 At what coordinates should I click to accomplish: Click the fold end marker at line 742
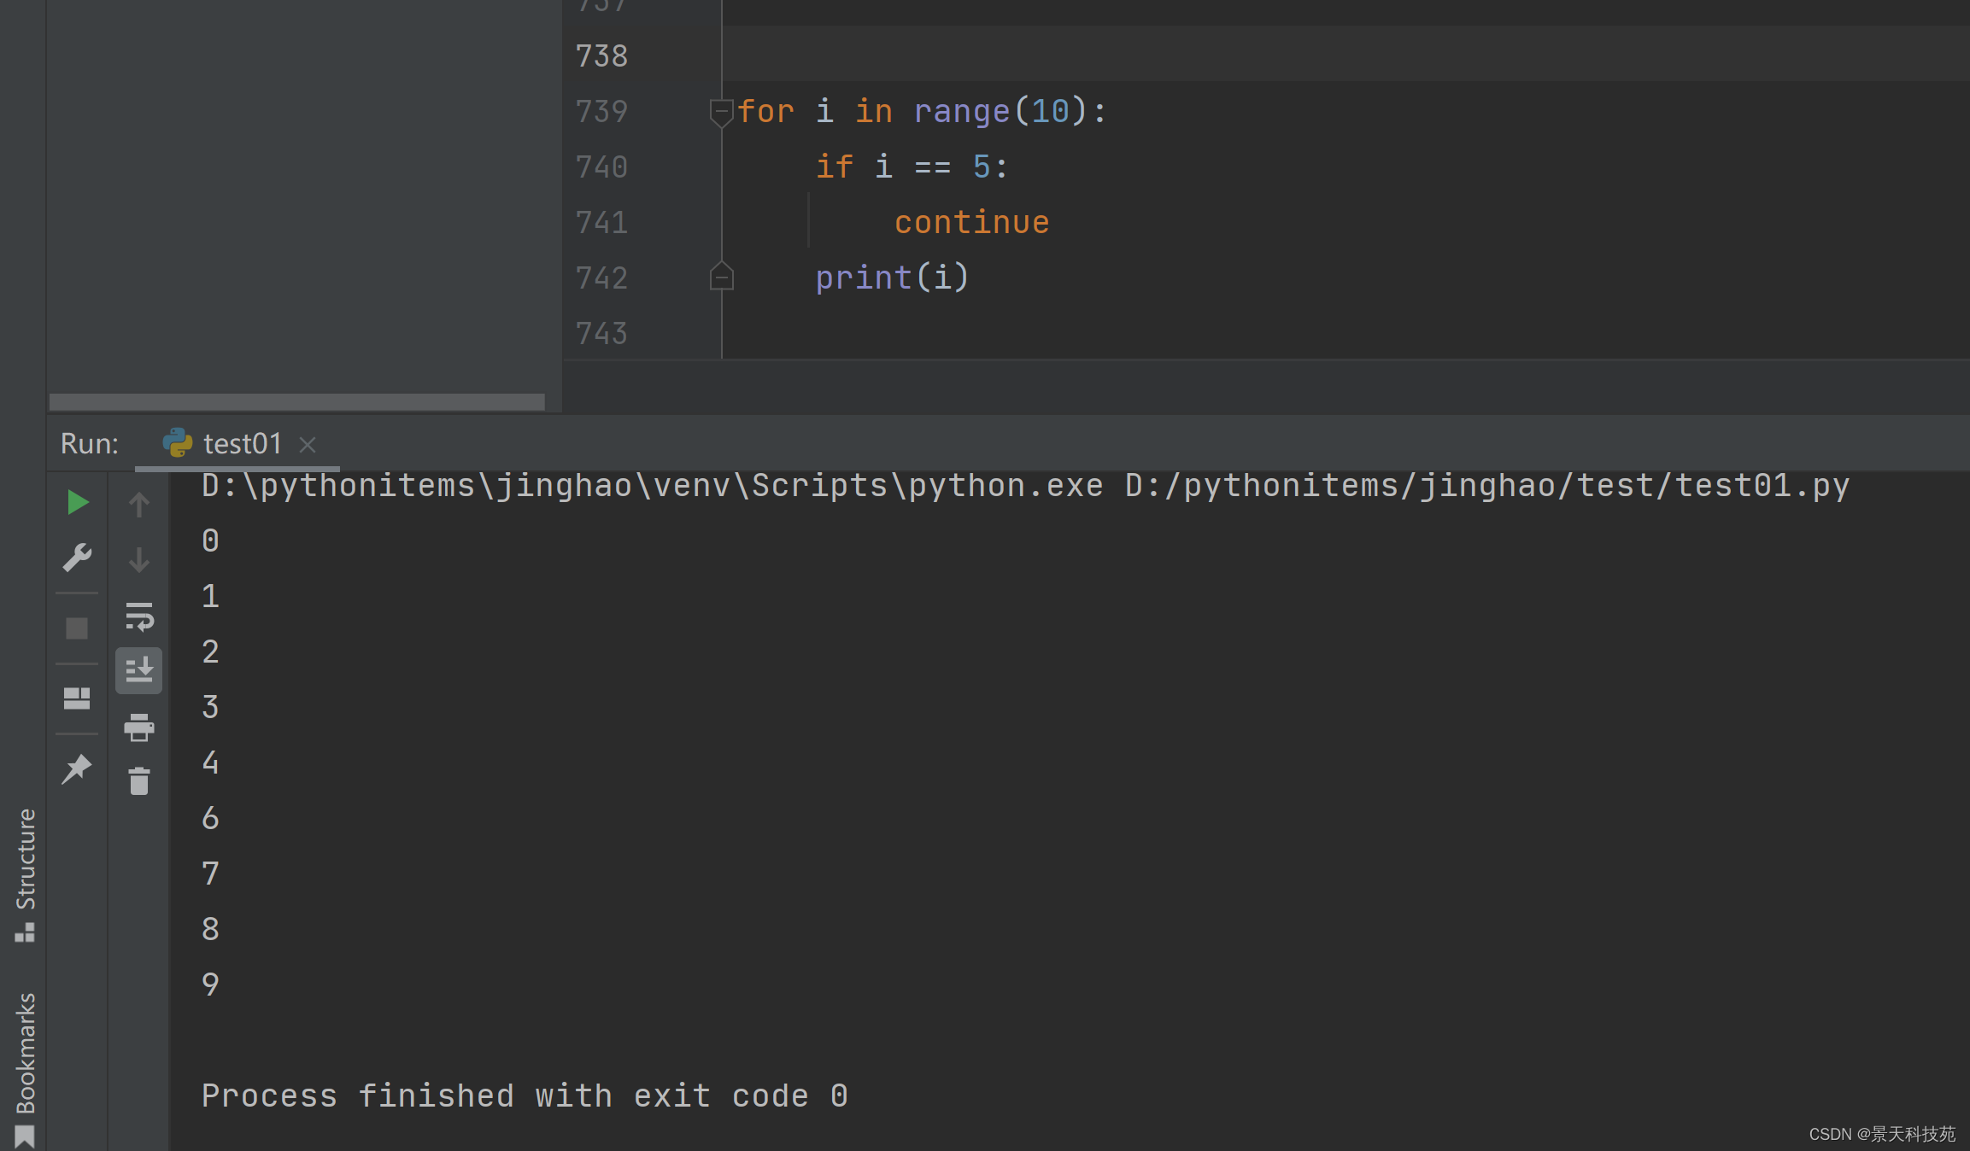pyautogui.click(x=722, y=276)
